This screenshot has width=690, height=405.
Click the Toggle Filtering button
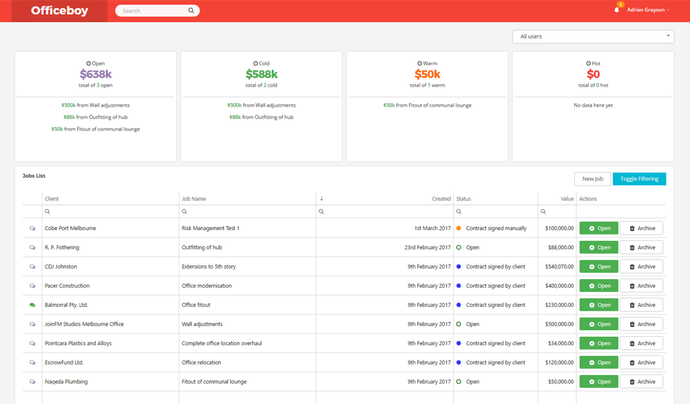point(639,179)
